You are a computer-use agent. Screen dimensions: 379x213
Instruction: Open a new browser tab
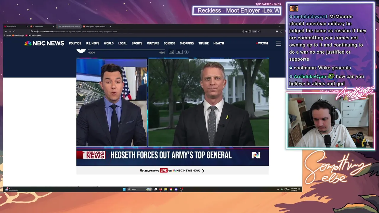(110, 26)
